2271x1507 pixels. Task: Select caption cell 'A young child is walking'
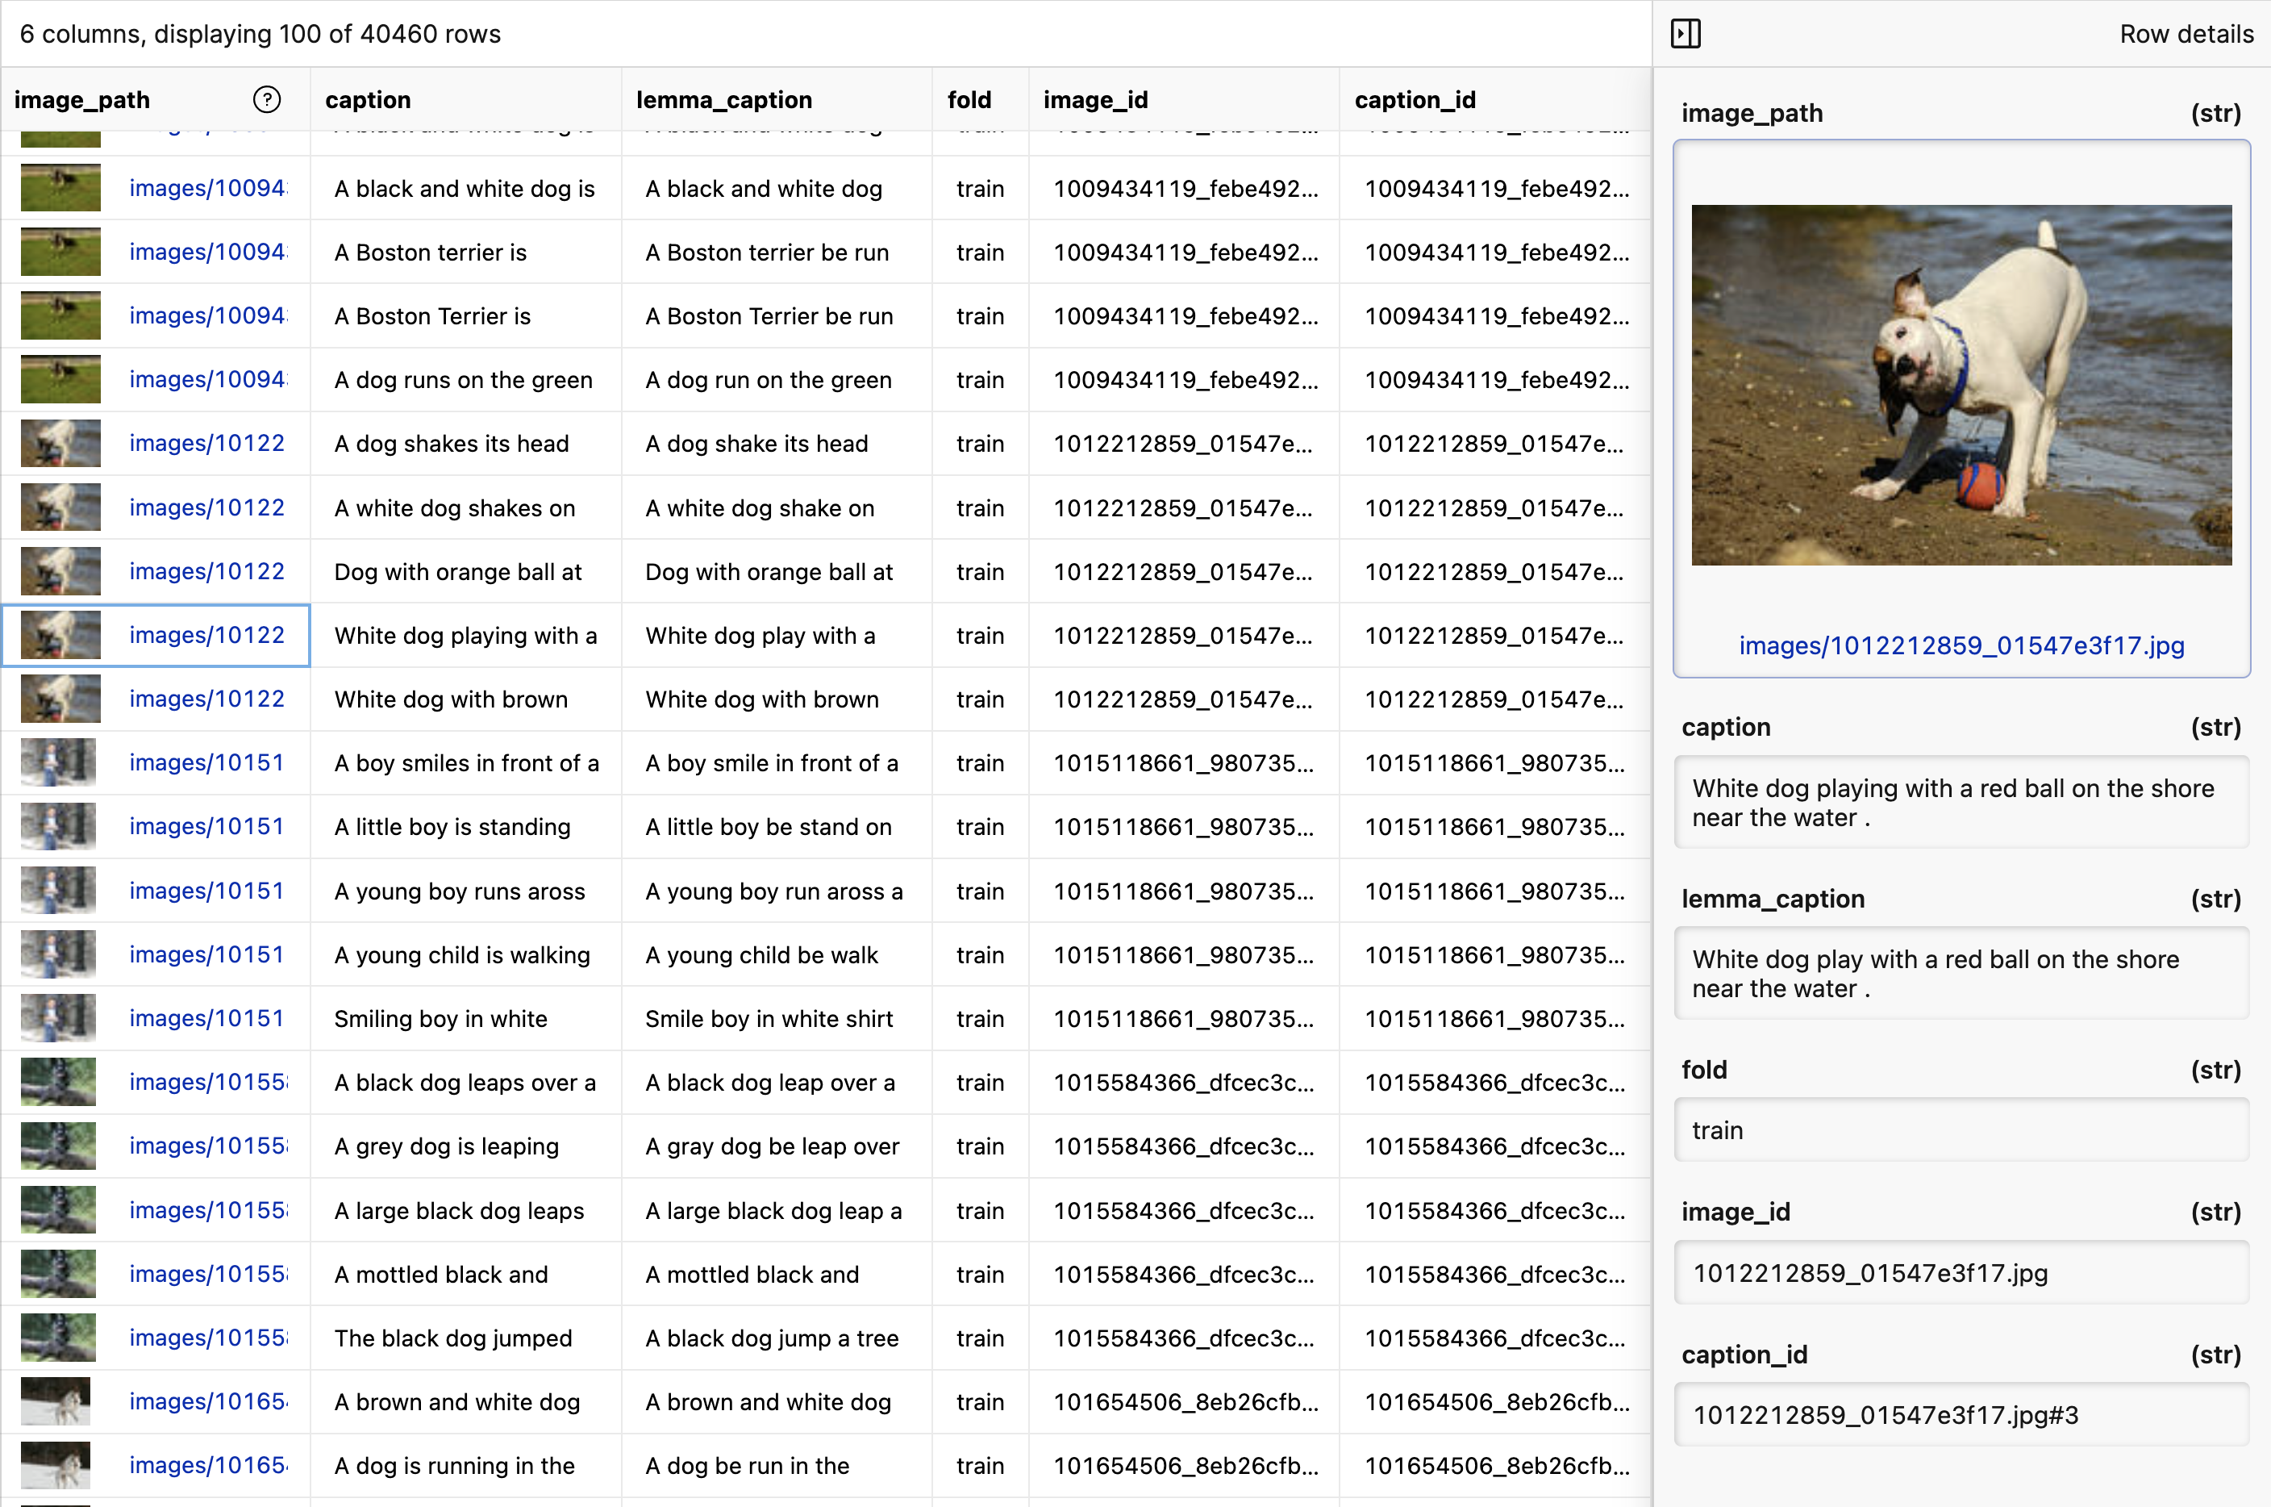pos(466,954)
